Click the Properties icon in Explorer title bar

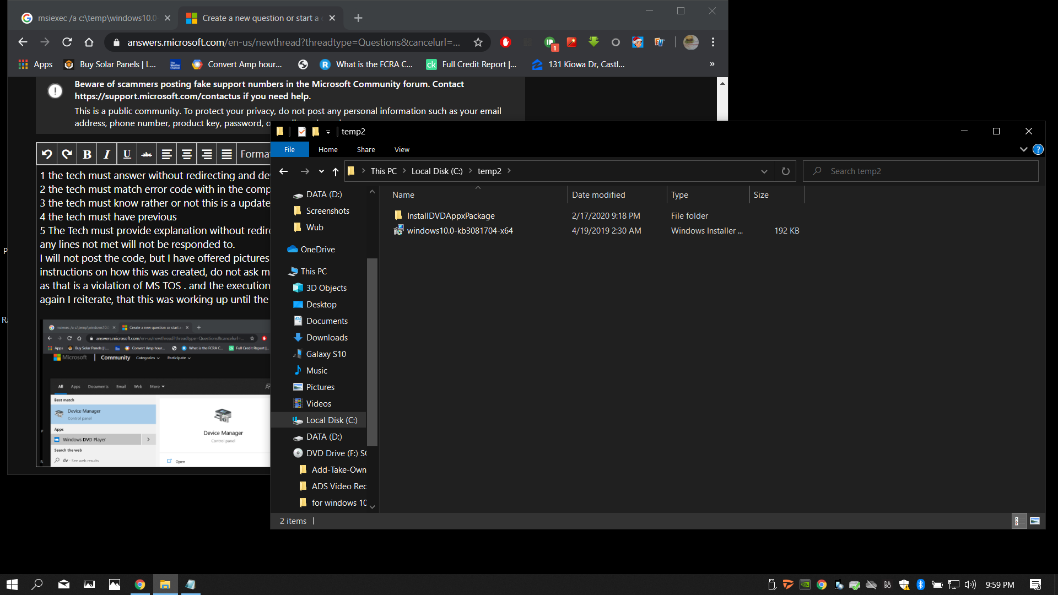pos(301,132)
